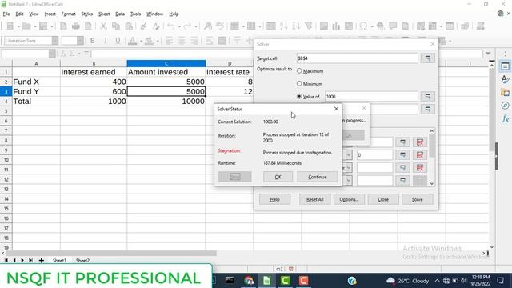This screenshot has height=288, width=512.
Task: Open the Format menu
Action: (68, 14)
